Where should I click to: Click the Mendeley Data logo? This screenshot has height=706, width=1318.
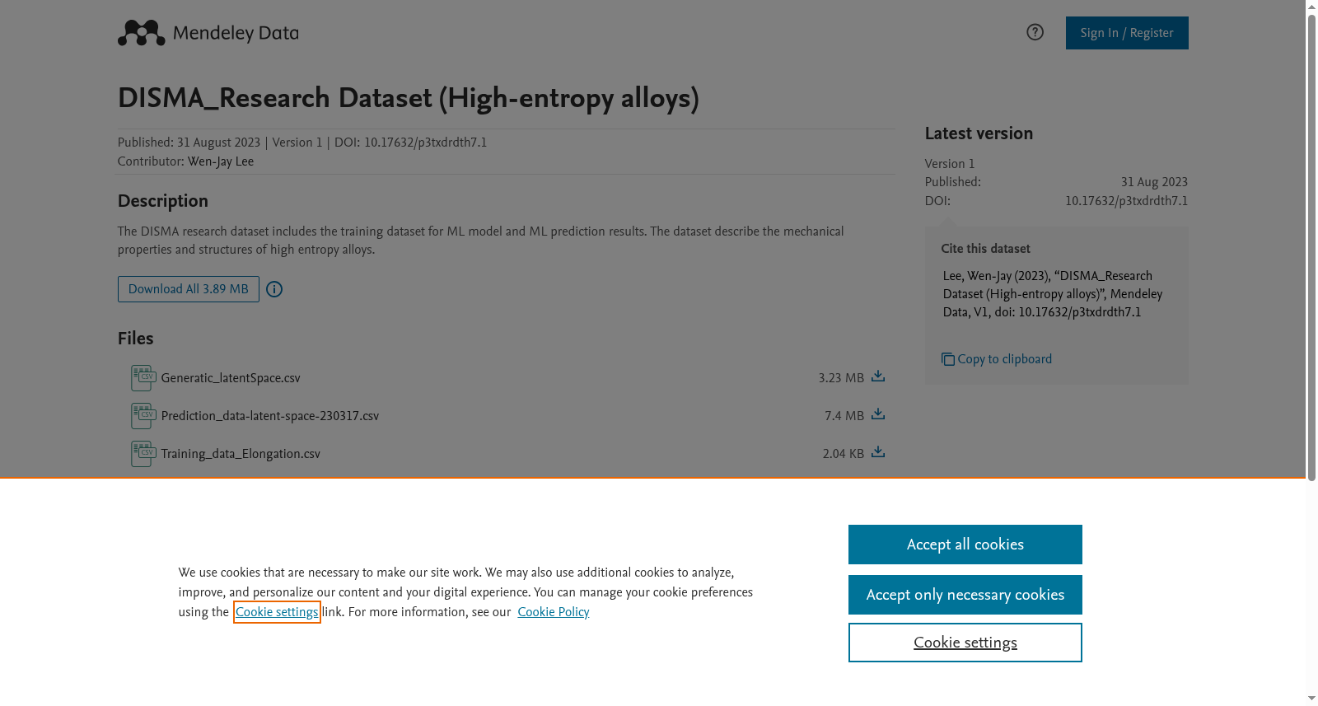(208, 33)
